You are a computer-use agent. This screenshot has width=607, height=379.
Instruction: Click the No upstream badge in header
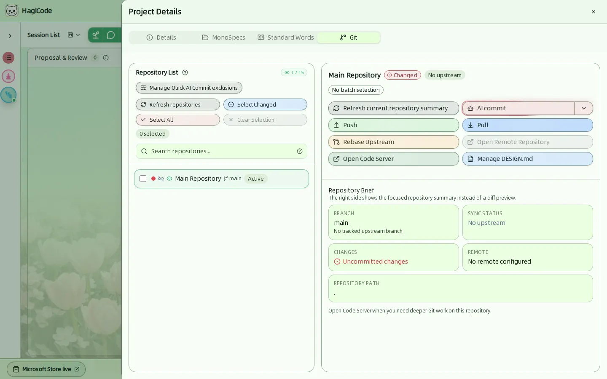[x=445, y=75]
